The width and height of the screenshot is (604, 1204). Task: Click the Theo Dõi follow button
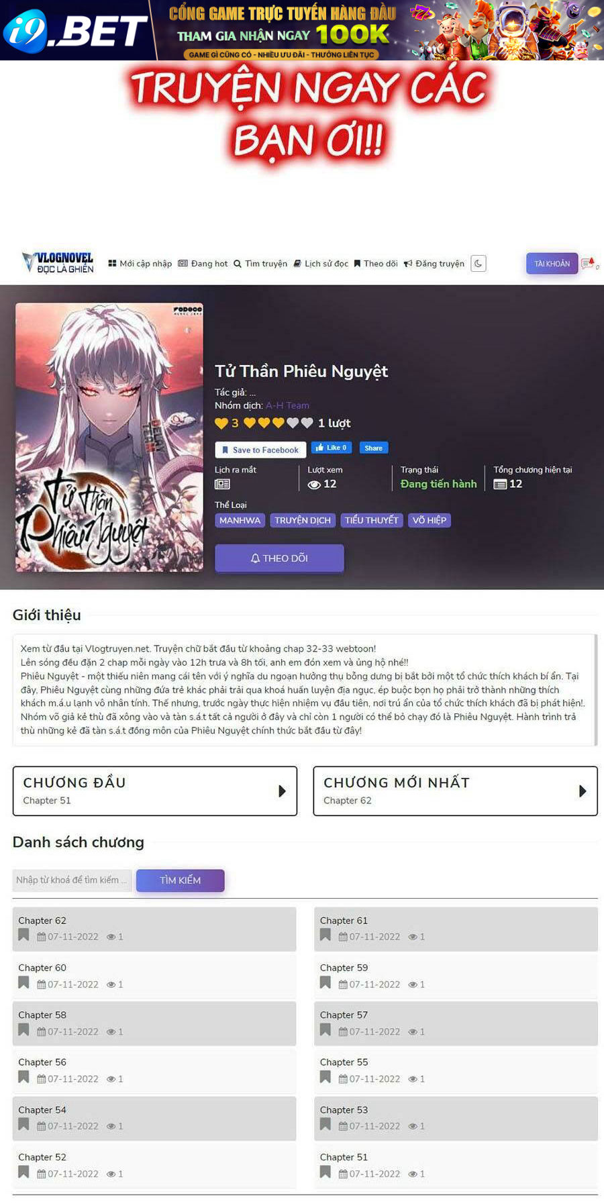(x=279, y=558)
